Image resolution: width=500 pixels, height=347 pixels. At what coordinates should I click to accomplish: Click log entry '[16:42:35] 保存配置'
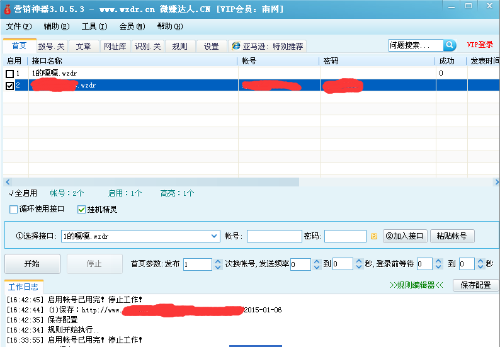tap(42, 320)
